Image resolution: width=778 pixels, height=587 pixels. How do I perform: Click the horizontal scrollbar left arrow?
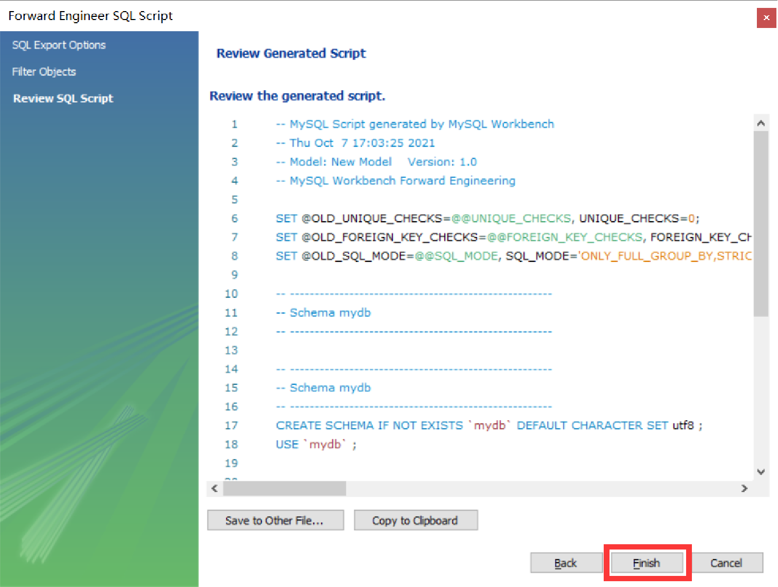coord(214,489)
